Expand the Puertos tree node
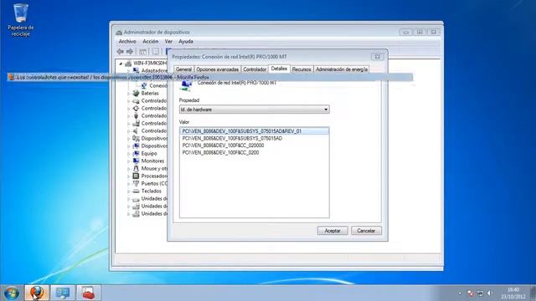This screenshot has height=301, width=536. click(x=129, y=184)
